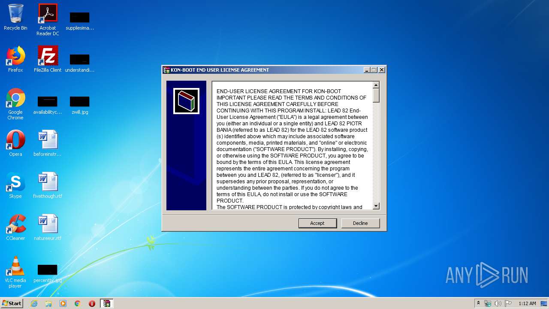Select the suppliesima desktop file
This screenshot has width=549, height=309.
80,21
